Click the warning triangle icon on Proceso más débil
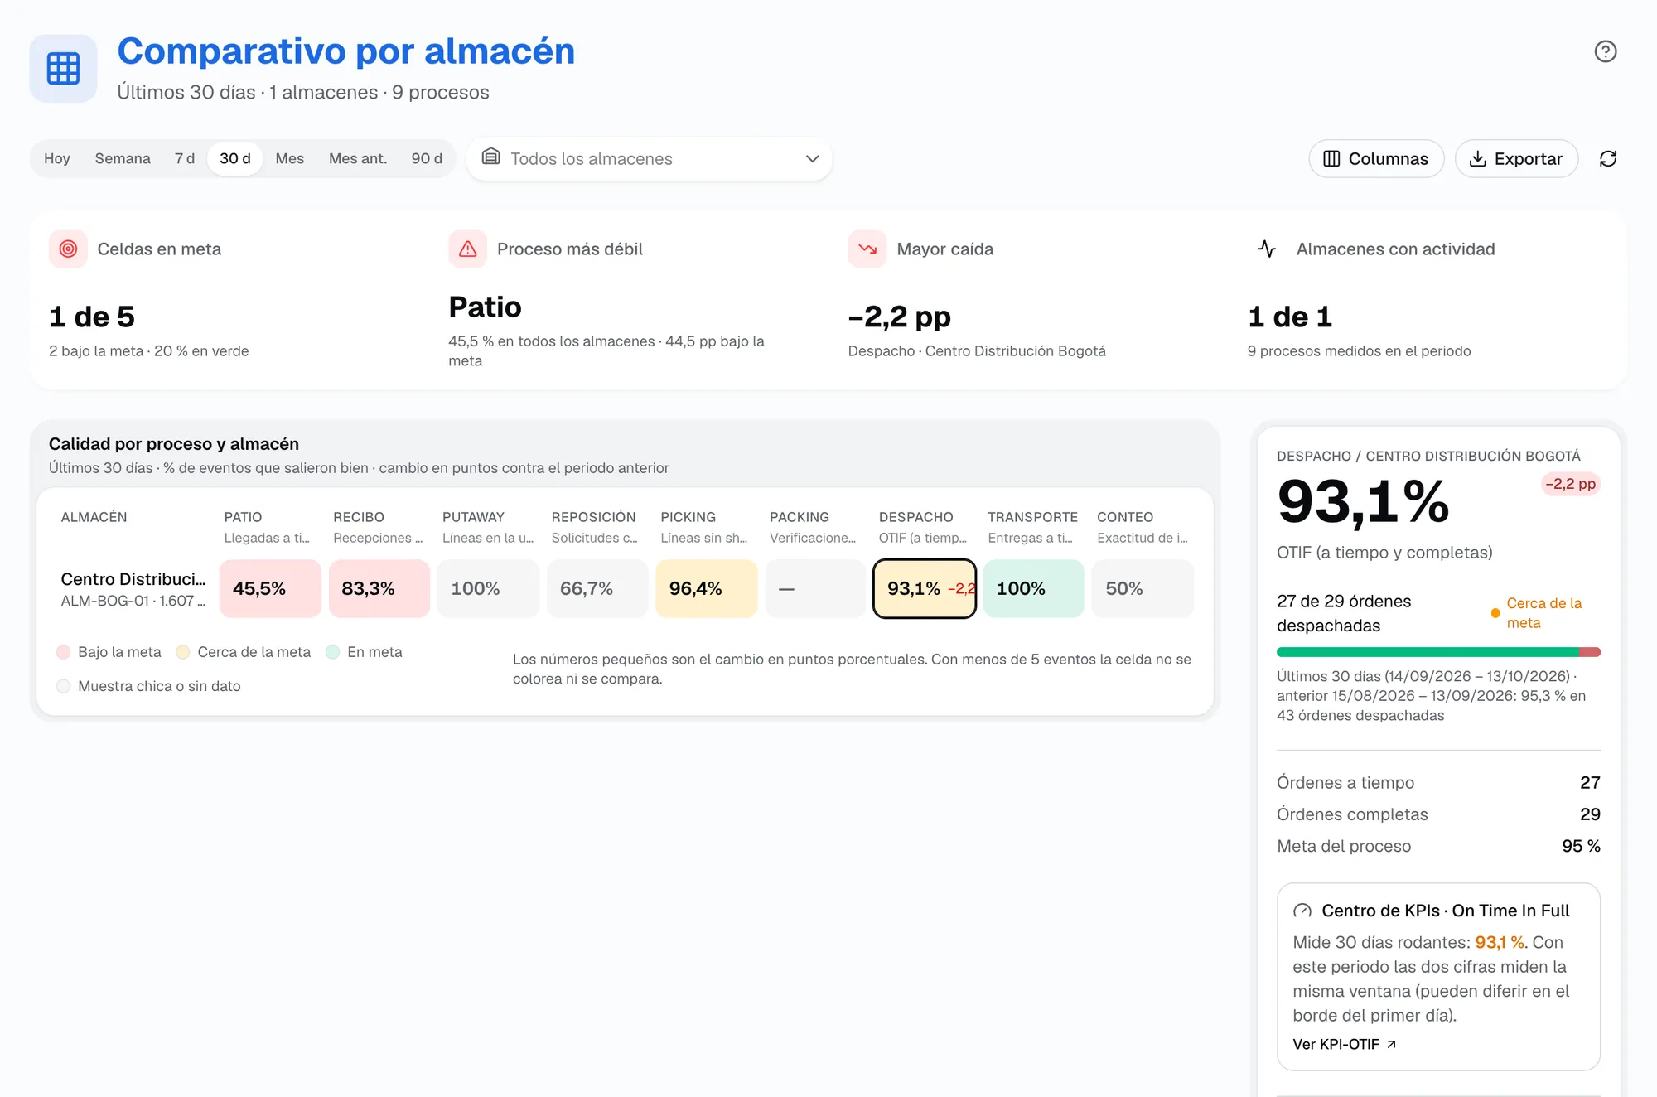Viewport: 1657px width, 1097px height. coord(467,249)
